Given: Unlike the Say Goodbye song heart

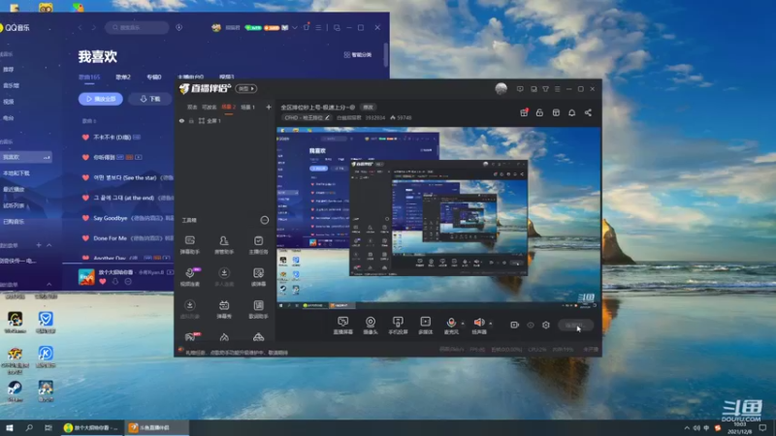Looking at the screenshot, I should [85, 218].
